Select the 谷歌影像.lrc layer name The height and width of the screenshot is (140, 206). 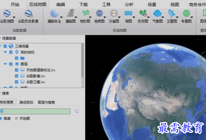(36, 76)
